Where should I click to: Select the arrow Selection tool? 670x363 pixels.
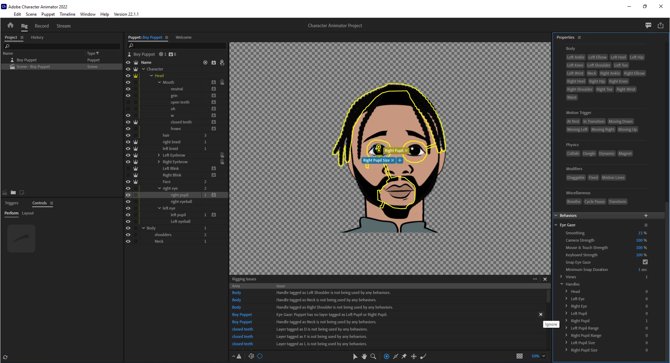(x=355, y=356)
